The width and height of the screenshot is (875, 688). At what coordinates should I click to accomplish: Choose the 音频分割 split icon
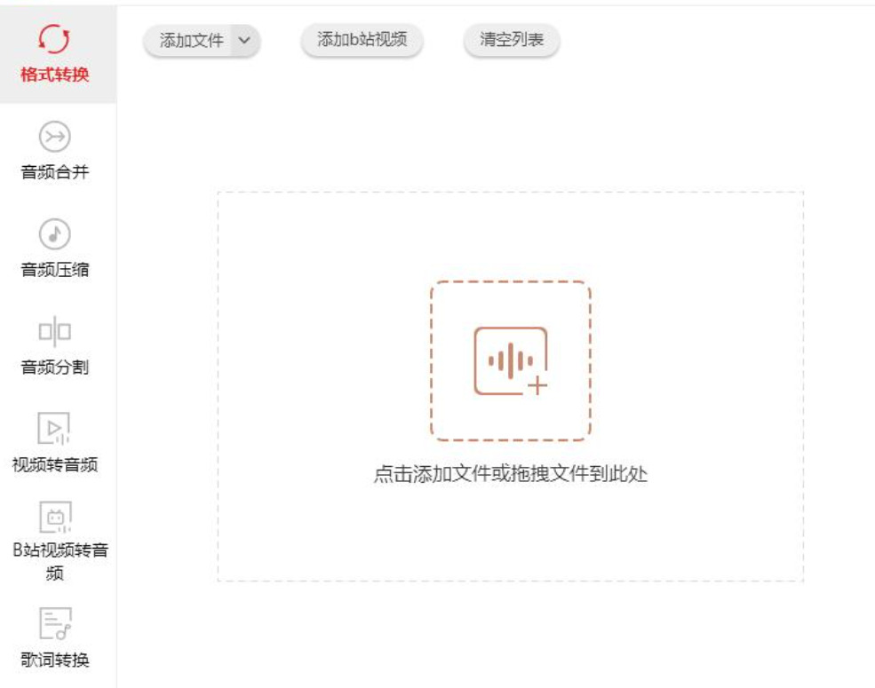tap(55, 332)
